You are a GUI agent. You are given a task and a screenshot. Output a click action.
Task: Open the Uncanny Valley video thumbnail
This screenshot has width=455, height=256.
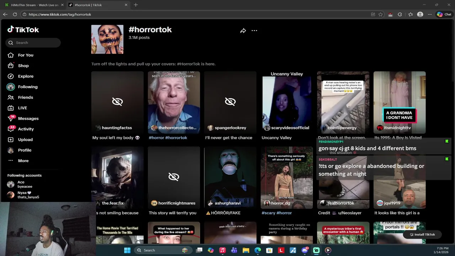[x=287, y=102]
